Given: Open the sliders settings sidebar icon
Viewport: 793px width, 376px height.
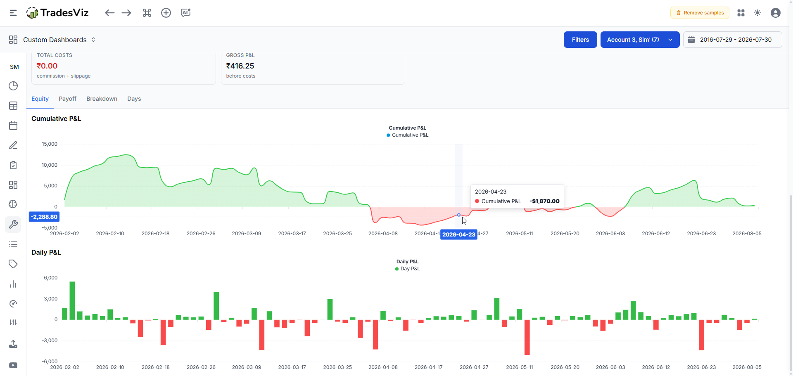Looking at the screenshot, I should click(13, 322).
